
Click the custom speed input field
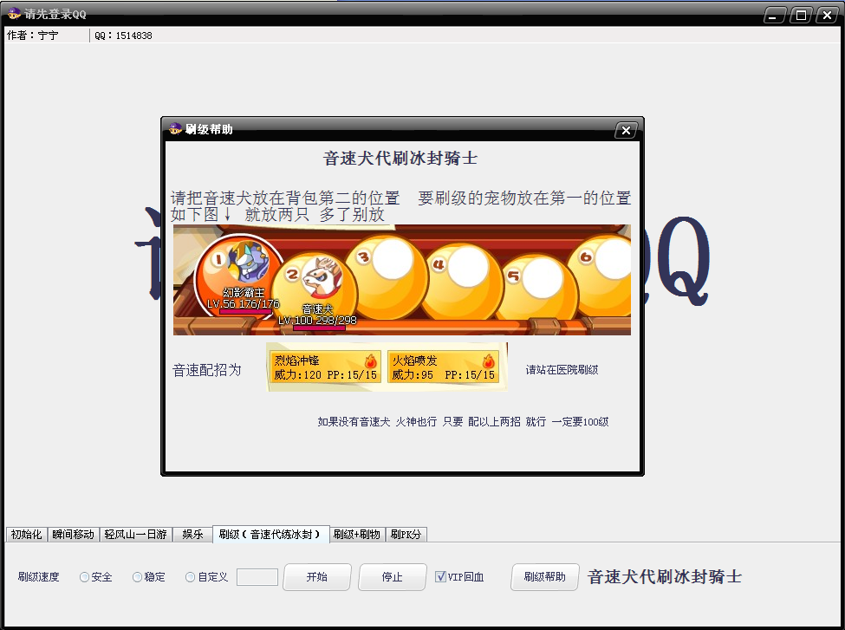click(257, 577)
